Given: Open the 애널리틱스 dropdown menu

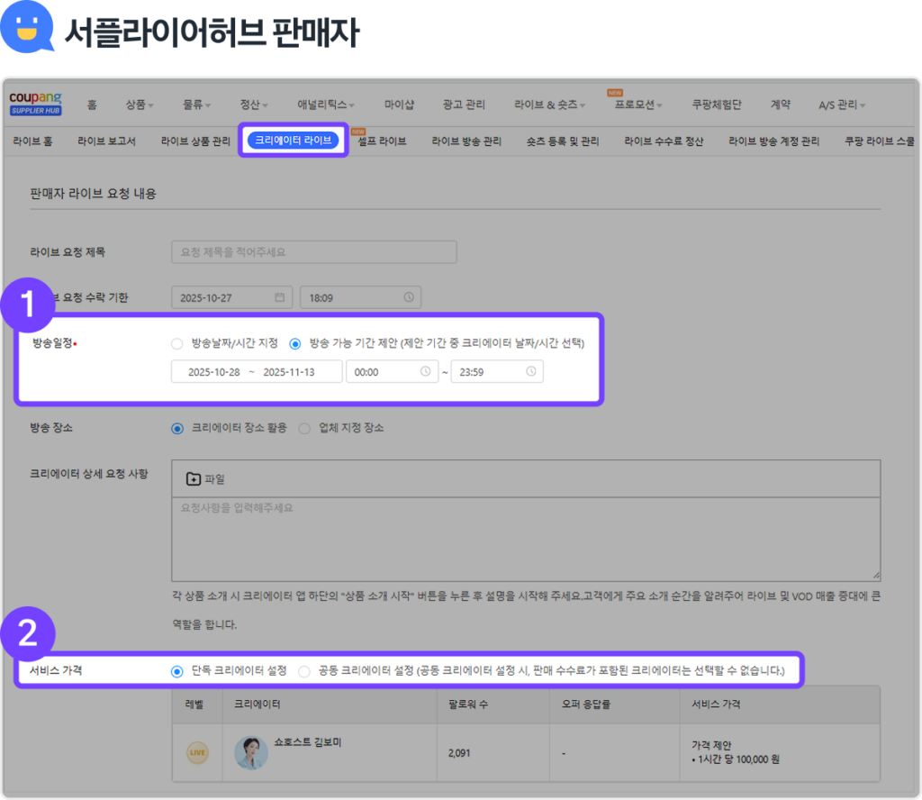Looking at the screenshot, I should 325,105.
